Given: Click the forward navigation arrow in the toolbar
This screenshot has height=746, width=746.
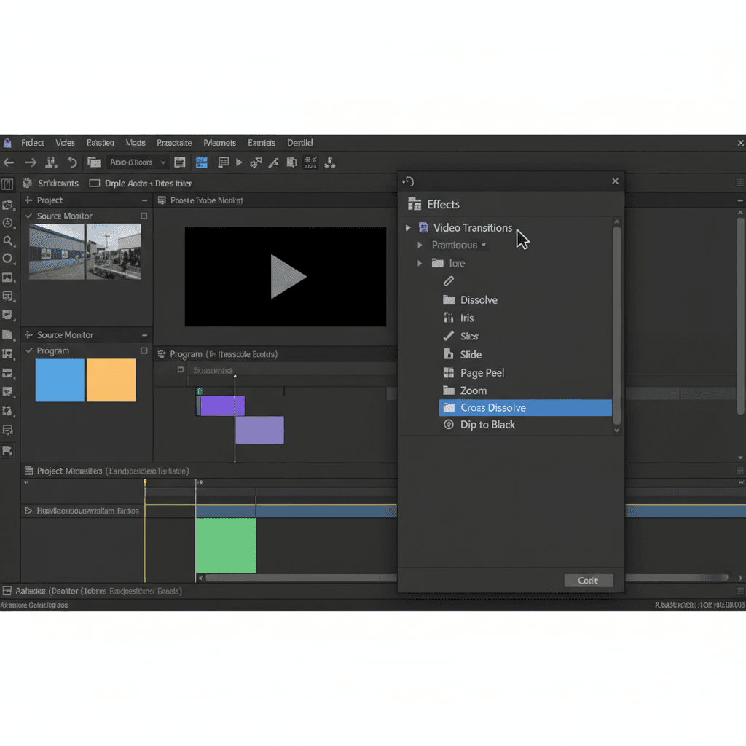Looking at the screenshot, I should pyautogui.click(x=30, y=162).
